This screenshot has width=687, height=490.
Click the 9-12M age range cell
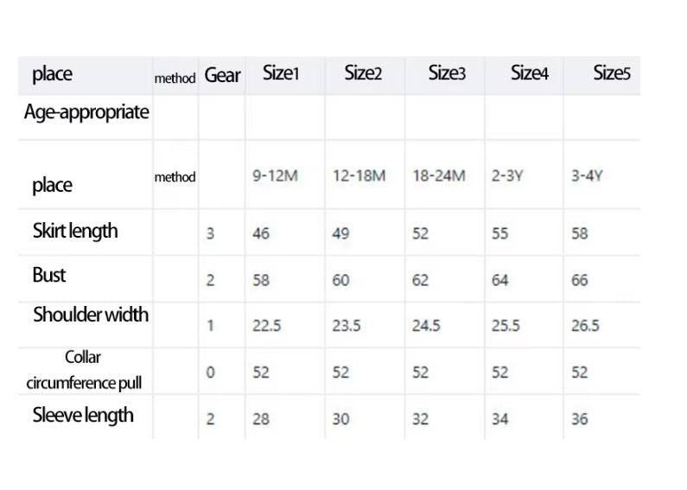pyautogui.click(x=275, y=175)
